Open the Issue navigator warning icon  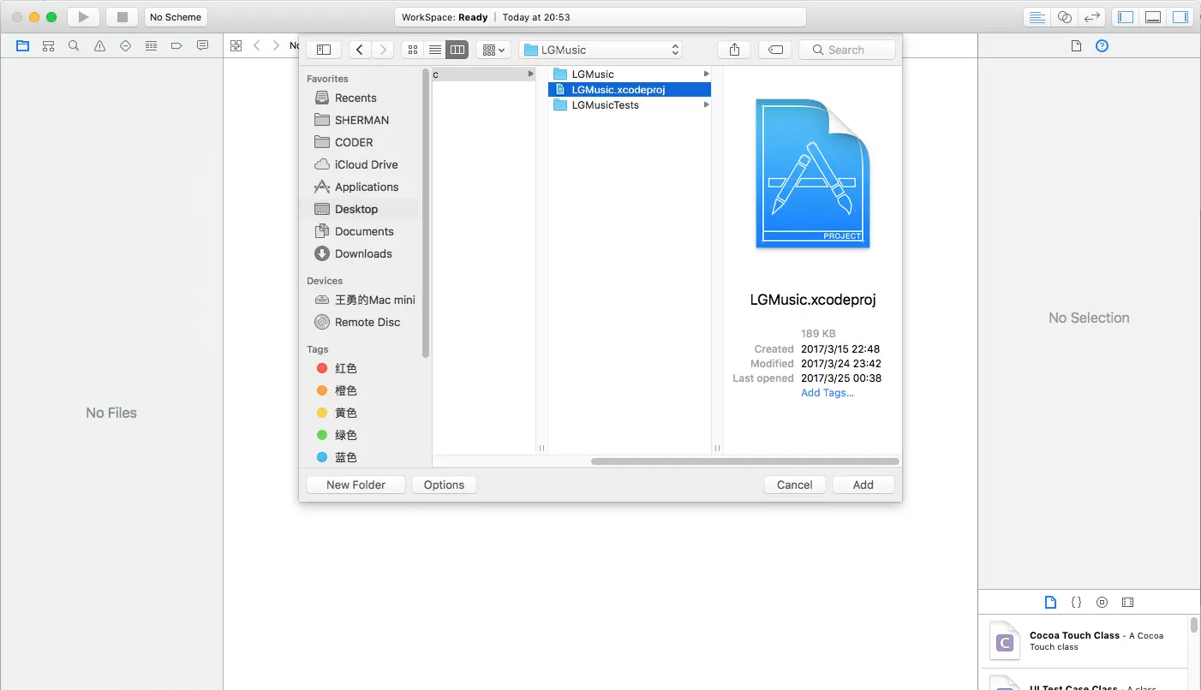[99, 45]
